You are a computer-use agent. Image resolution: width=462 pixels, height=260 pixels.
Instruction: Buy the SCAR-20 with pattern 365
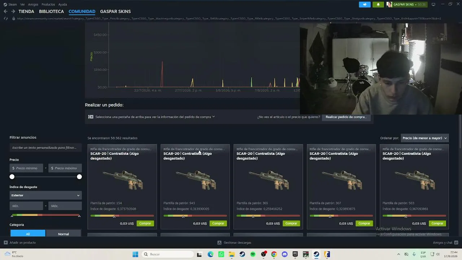point(291,224)
